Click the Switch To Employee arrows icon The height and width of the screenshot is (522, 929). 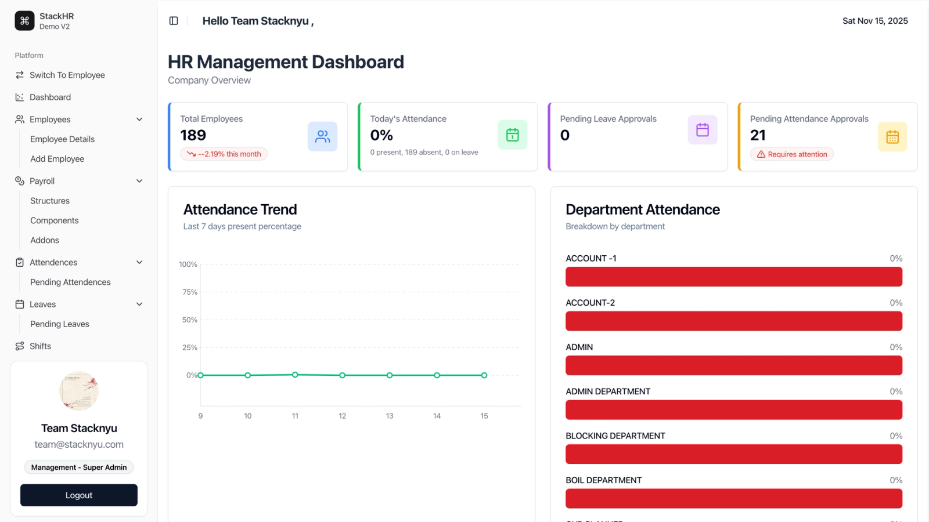pos(20,75)
